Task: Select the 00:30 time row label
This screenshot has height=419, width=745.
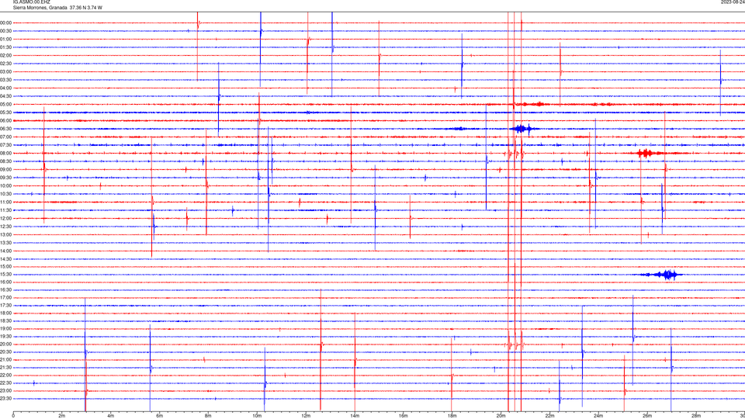Action: tap(6, 31)
